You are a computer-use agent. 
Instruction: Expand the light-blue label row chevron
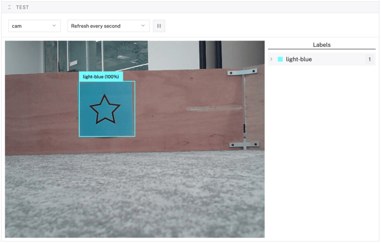click(x=271, y=59)
